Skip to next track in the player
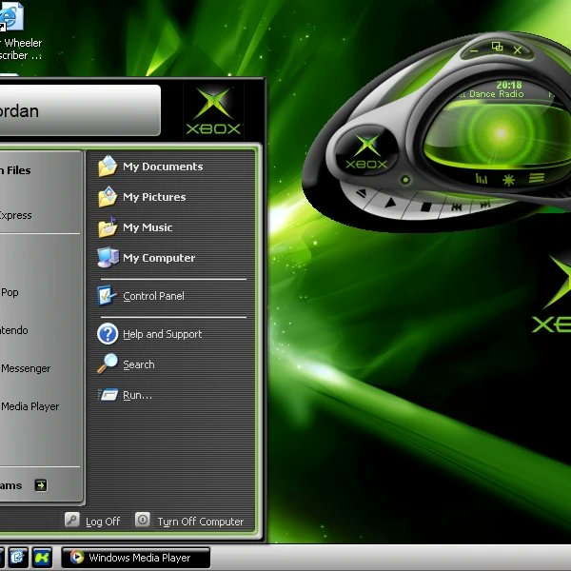 click(484, 205)
